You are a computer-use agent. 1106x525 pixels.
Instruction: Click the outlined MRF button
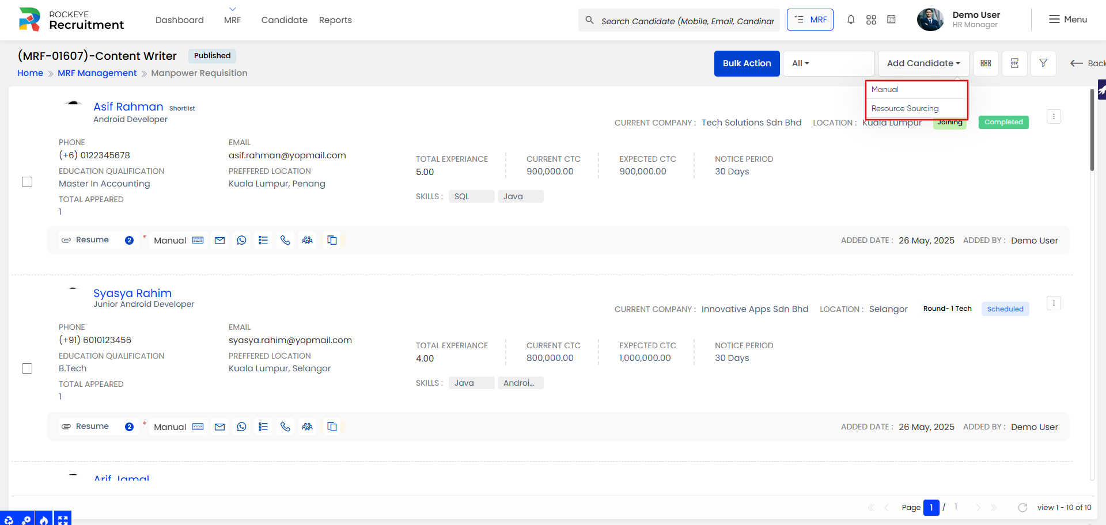coord(810,20)
